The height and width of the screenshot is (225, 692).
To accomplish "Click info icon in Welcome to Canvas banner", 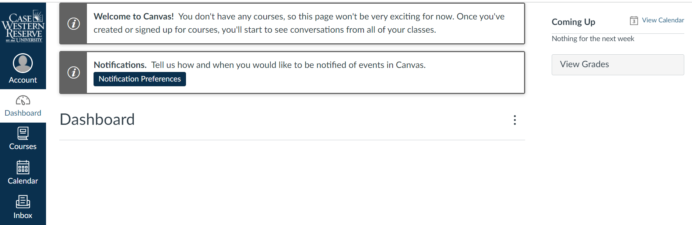I will [x=74, y=24].
